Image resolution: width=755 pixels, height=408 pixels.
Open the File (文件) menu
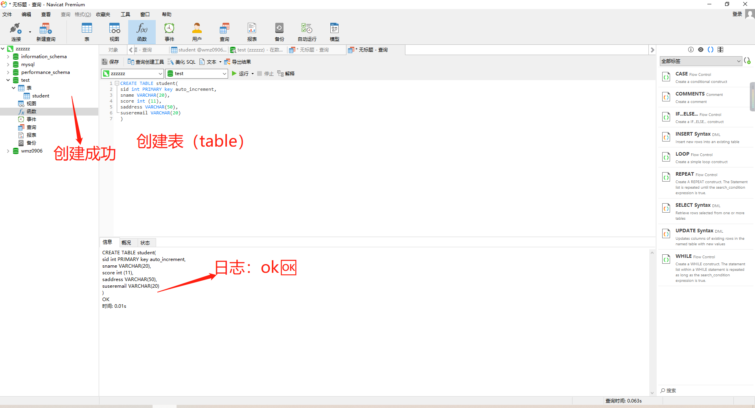(x=7, y=15)
